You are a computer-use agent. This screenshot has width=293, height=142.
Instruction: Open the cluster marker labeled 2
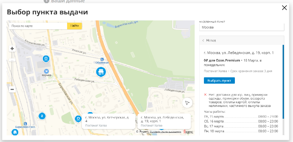pos(42,116)
